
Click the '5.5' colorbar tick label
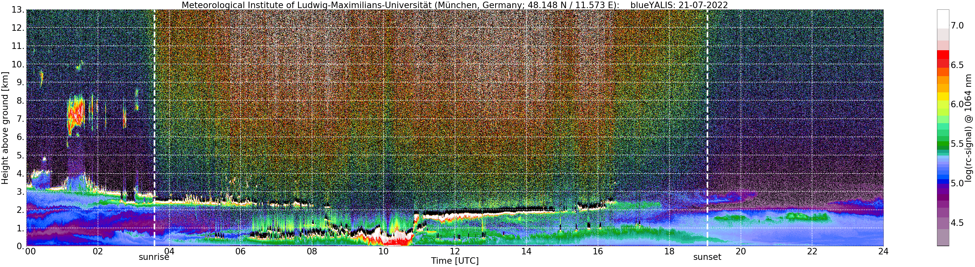pyautogui.click(x=957, y=144)
